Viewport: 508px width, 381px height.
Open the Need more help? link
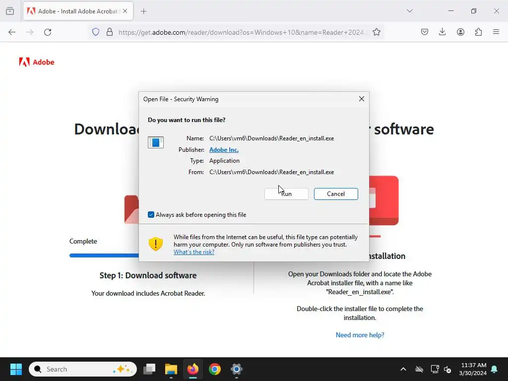[360, 335]
